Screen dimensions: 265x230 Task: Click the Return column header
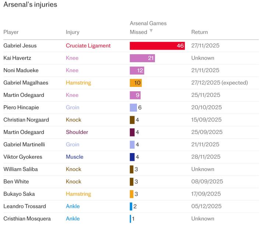pos(199,32)
